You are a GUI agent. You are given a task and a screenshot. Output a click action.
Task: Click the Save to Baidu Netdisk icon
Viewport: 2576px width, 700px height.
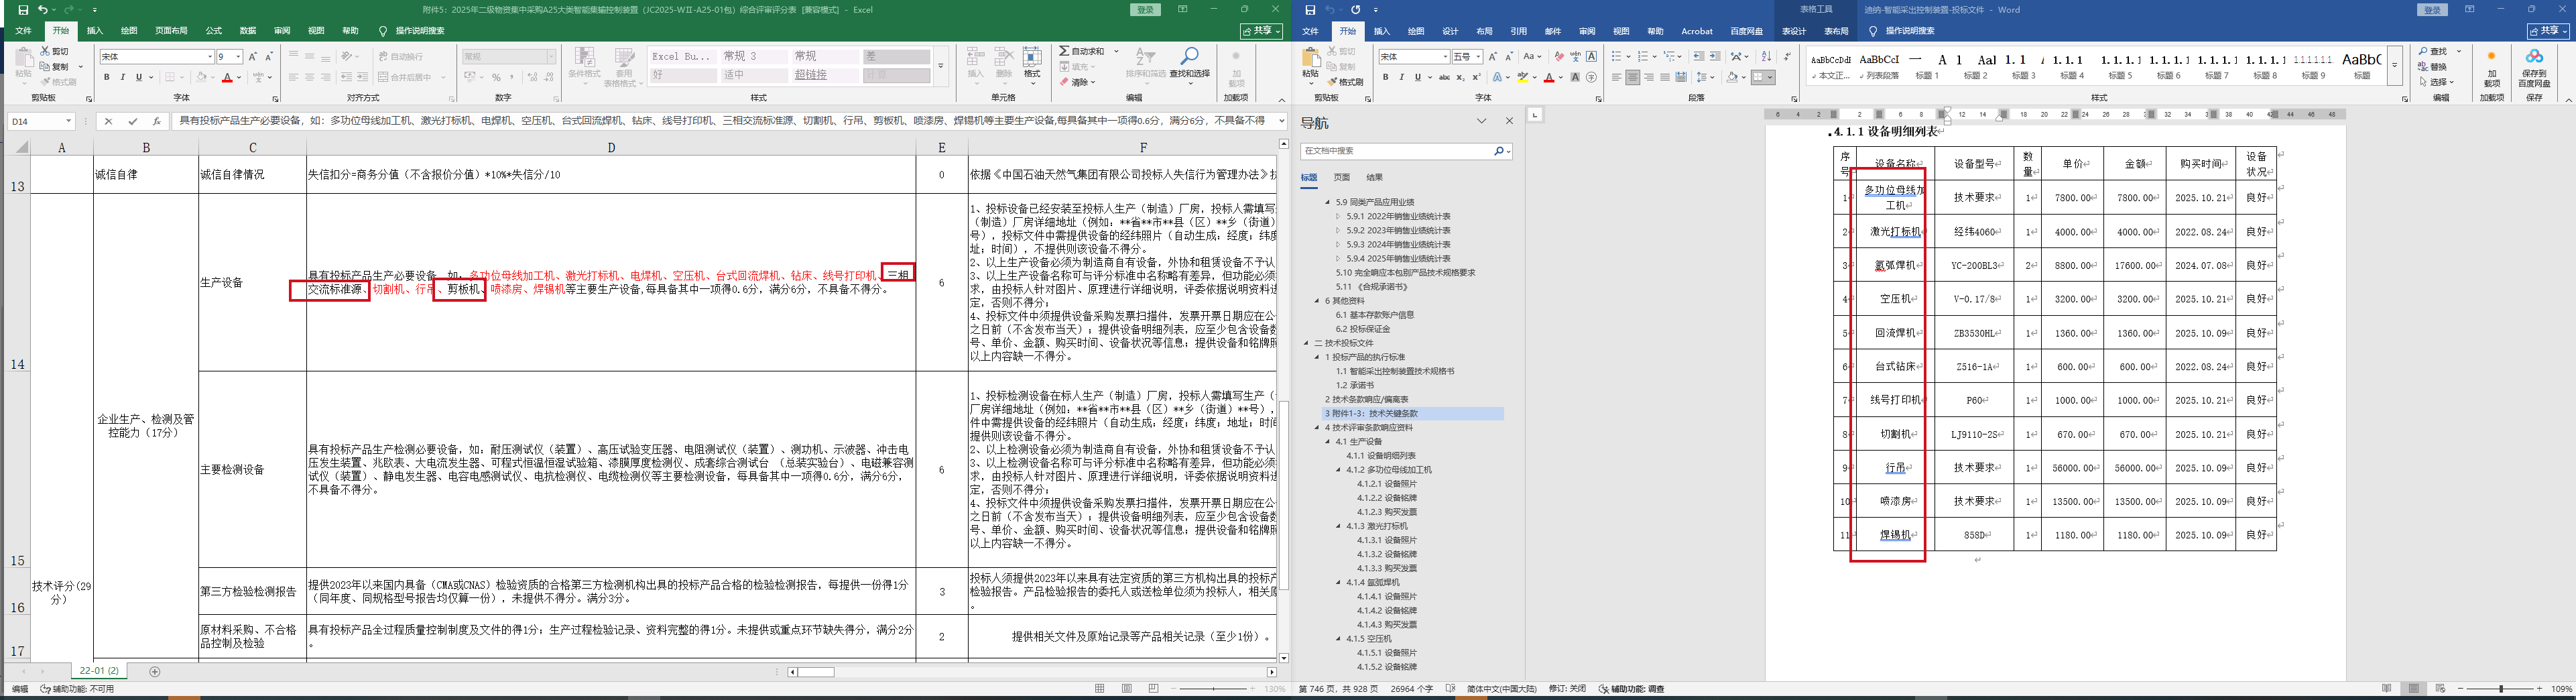(x=2533, y=60)
